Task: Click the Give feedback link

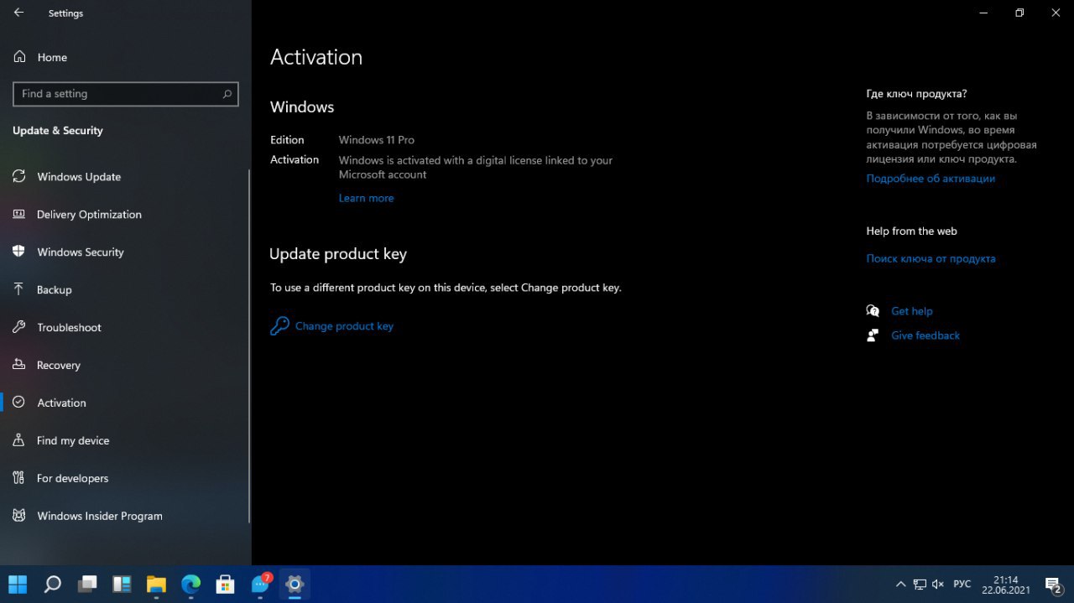Action: tap(925, 335)
